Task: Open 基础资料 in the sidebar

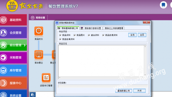Action: point(13,20)
